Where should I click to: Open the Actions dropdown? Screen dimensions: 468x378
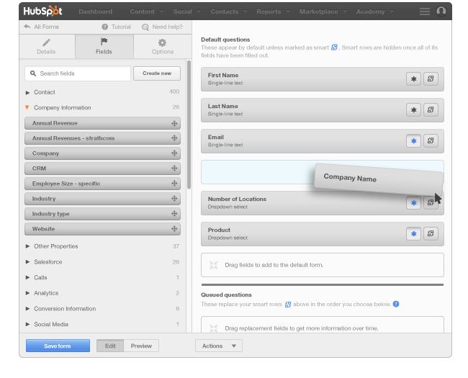219,346
